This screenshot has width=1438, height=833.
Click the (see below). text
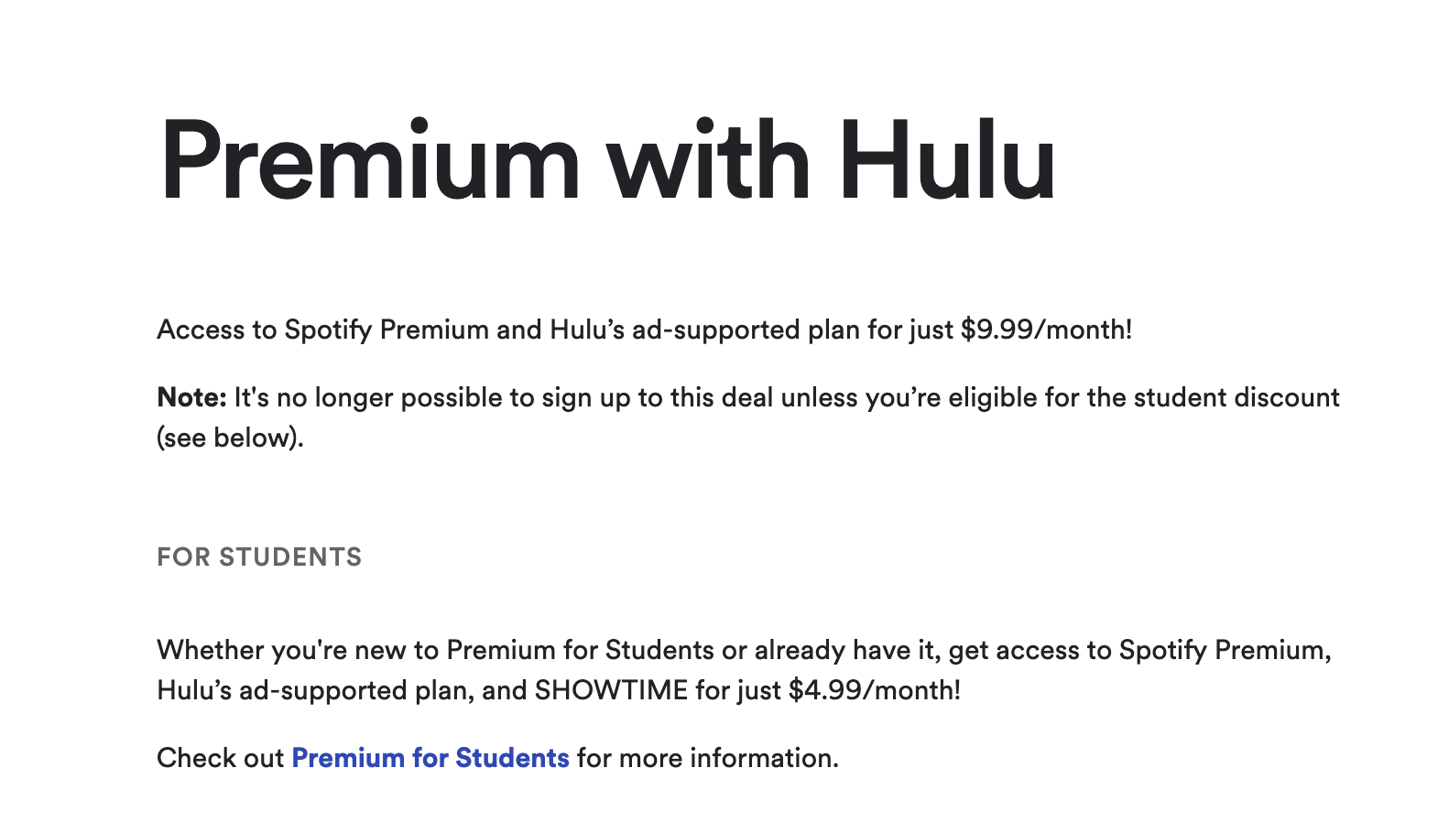(230, 438)
